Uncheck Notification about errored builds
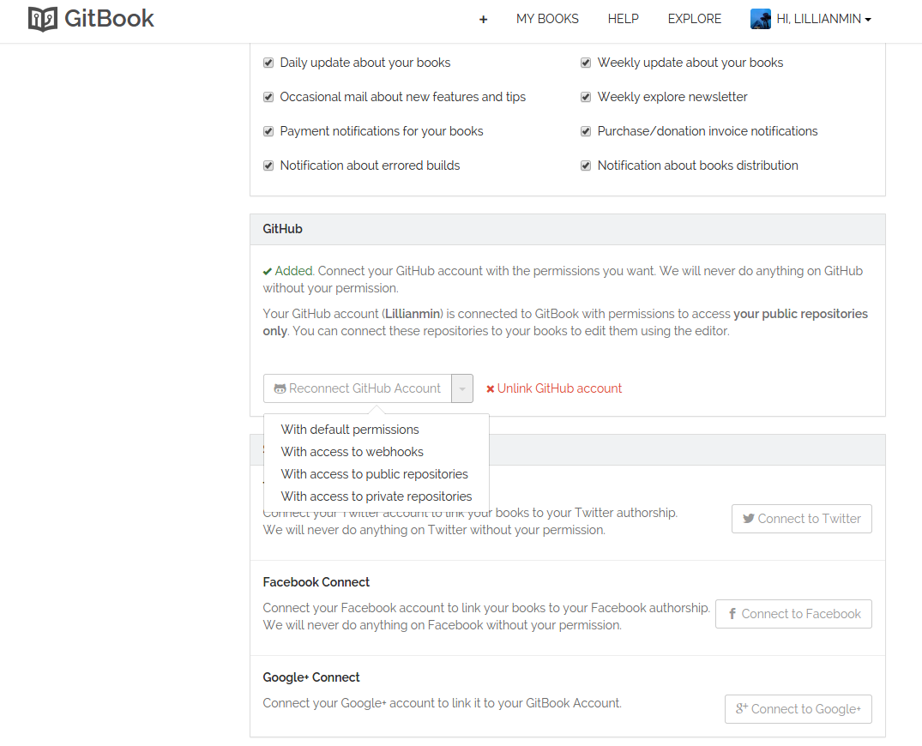This screenshot has height=746, width=922. point(268,165)
